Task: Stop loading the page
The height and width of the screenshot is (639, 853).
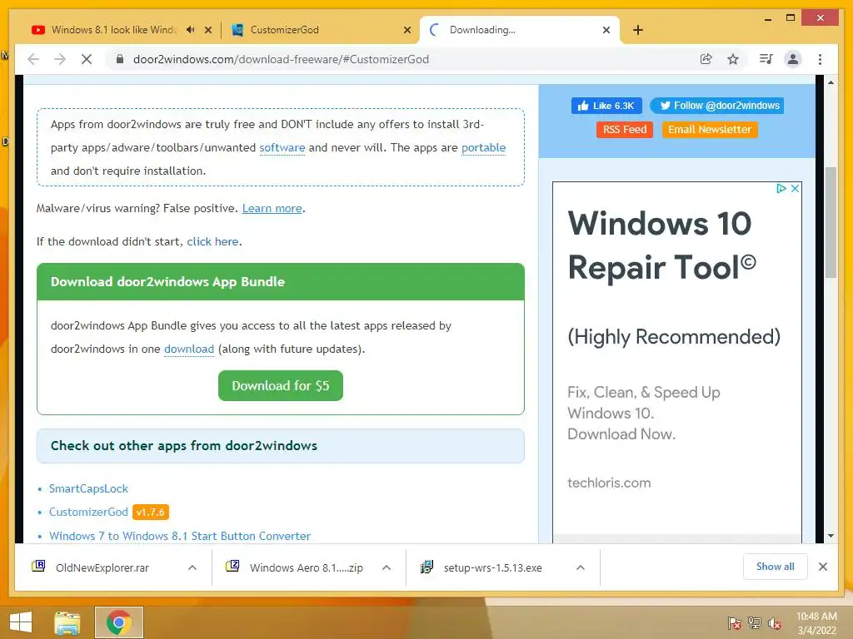Action: pos(87,59)
